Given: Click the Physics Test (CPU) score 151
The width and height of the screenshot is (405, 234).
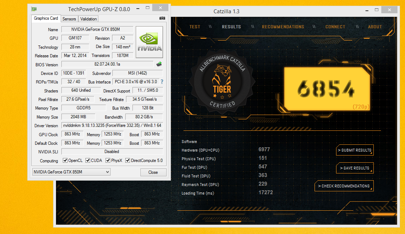Looking at the screenshot, I should click(263, 158).
